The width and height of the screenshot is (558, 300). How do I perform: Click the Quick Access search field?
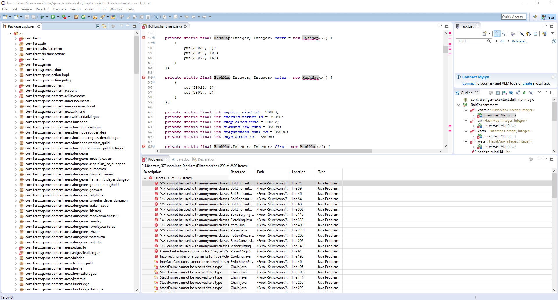(x=514, y=17)
